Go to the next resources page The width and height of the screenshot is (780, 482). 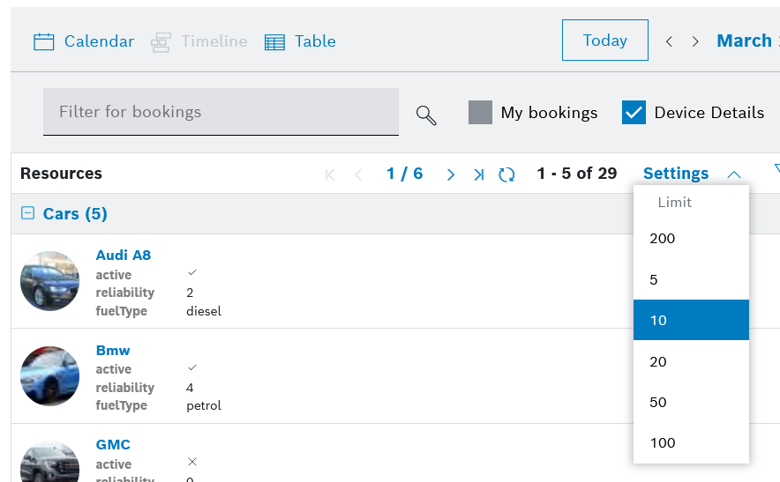tap(451, 174)
